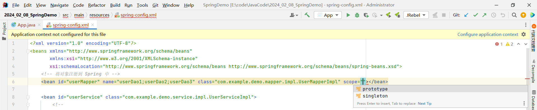Run with JRebel rocket icon

click(388, 15)
